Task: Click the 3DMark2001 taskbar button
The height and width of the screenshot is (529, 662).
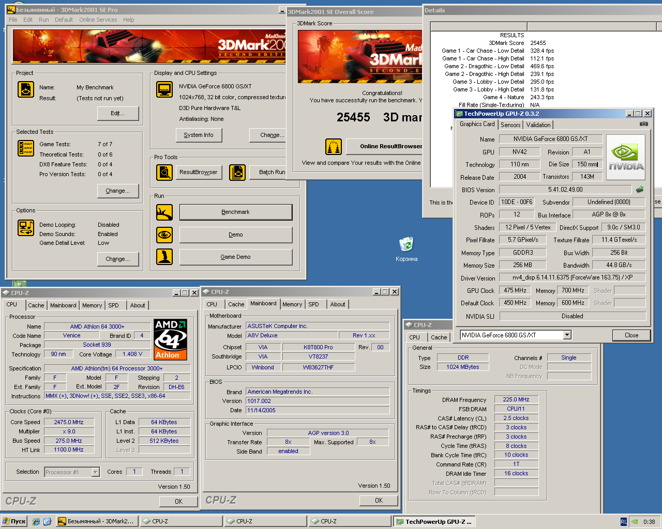Action: [x=96, y=522]
